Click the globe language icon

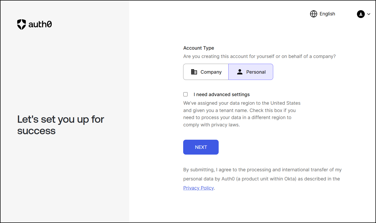pos(314,14)
